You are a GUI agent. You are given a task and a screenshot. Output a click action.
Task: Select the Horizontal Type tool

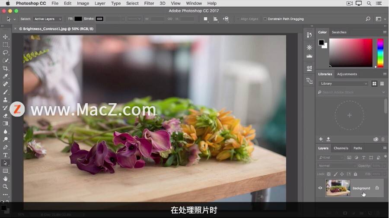click(5, 155)
